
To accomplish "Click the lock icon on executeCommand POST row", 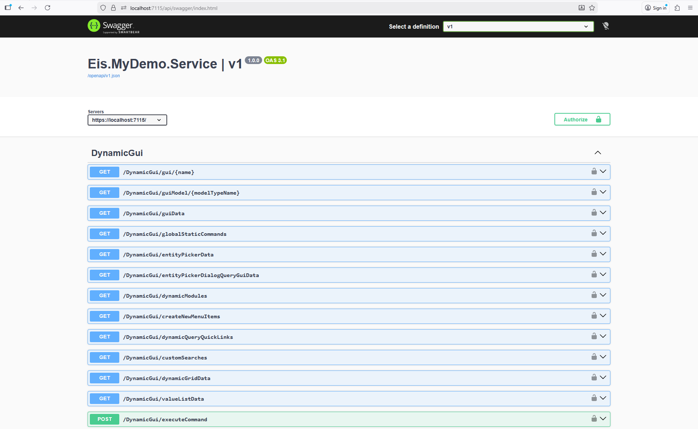I will (x=594, y=418).
